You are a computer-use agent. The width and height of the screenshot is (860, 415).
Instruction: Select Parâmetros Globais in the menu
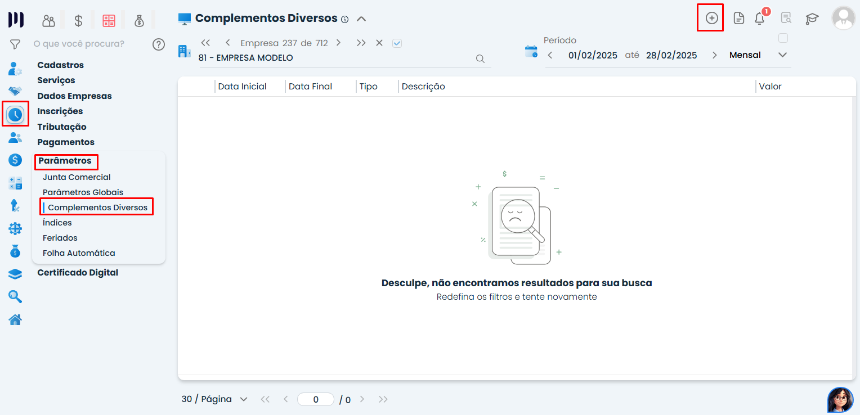click(83, 192)
